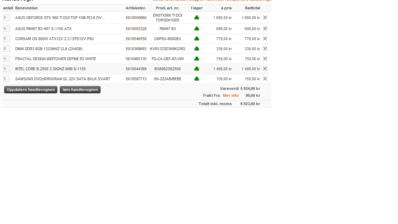398x224 pixels.
Task: Select product code BX80623I52500
Action: pyautogui.click(x=168, y=69)
